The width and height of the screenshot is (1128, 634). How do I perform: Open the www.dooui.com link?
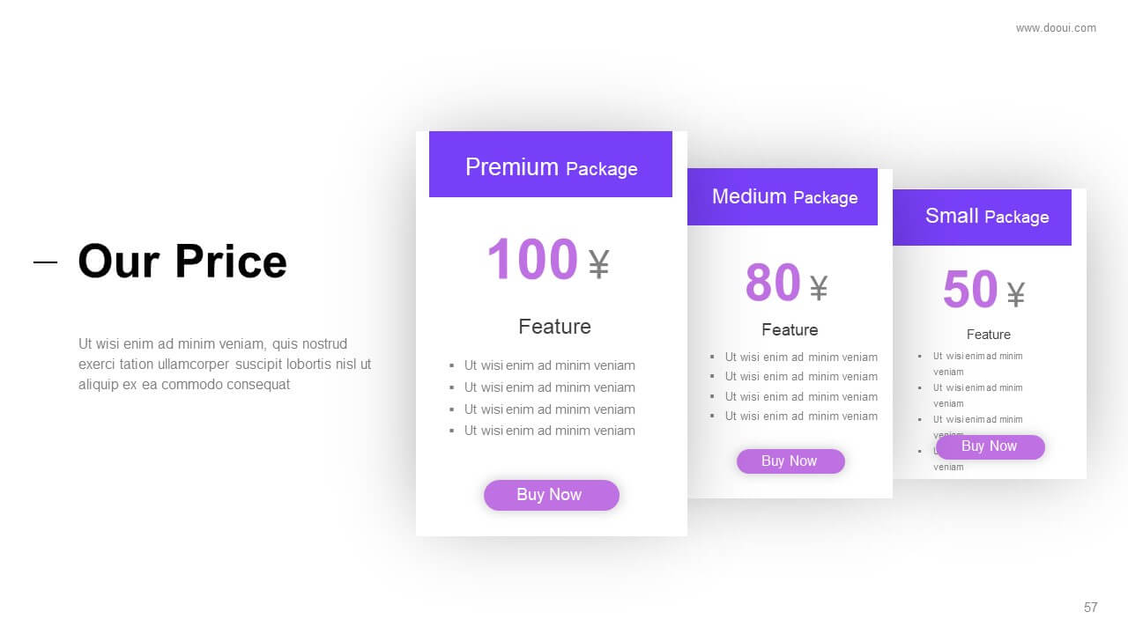point(1056,28)
